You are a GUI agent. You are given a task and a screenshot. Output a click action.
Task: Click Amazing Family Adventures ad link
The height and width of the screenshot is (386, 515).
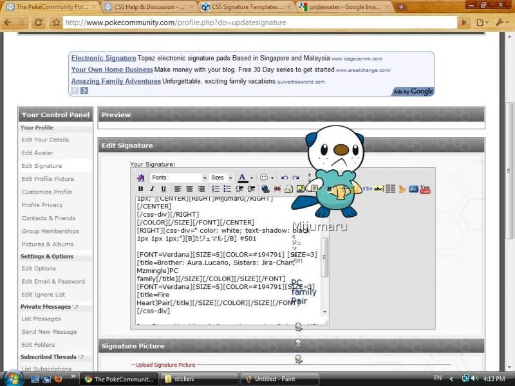click(x=116, y=81)
